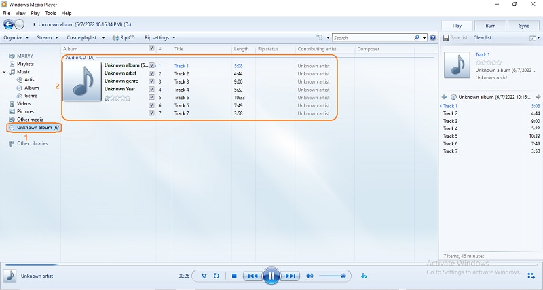543x290 pixels.
Task: Open the Organize dropdown
Action: pos(16,38)
